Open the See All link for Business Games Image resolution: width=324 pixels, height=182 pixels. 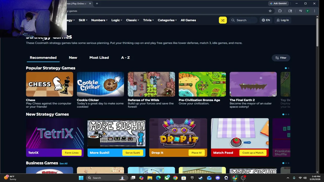[63, 164]
